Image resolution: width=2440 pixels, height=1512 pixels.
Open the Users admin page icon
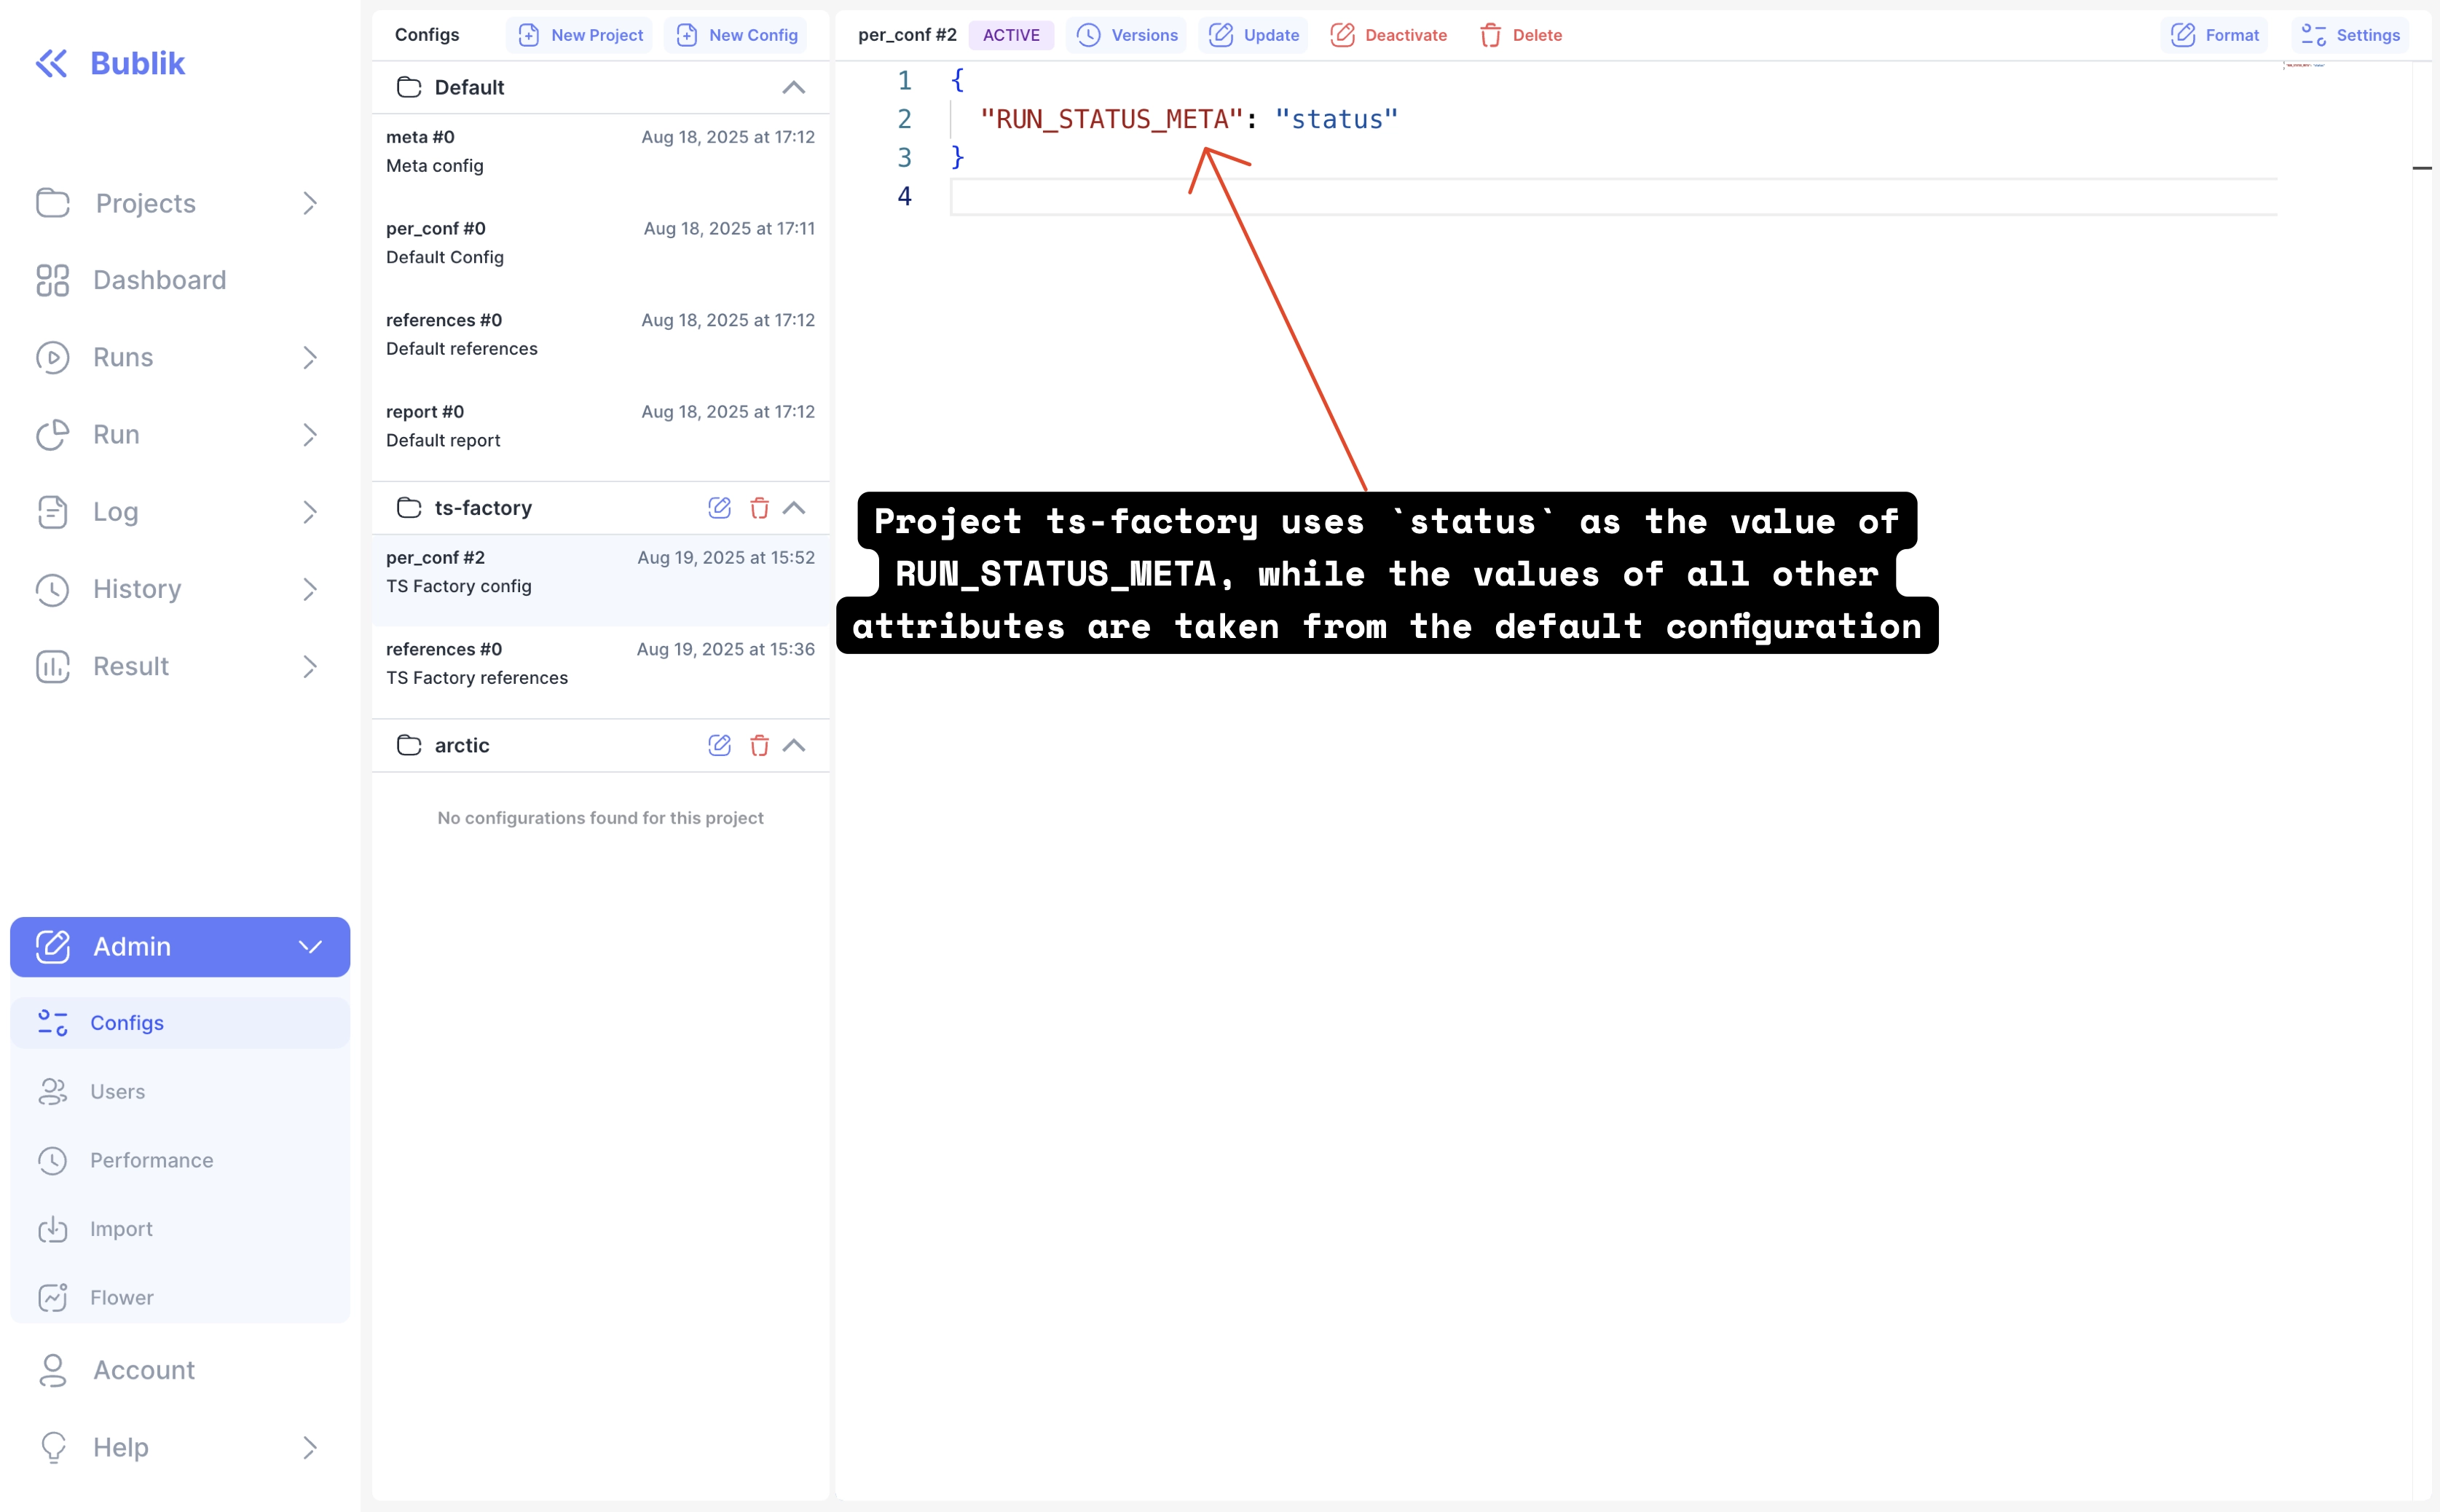pyautogui.click(x=53, y=1092)
